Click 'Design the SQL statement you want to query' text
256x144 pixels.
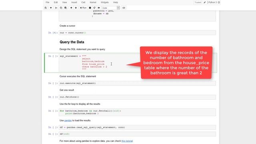[x=82, y=49]
